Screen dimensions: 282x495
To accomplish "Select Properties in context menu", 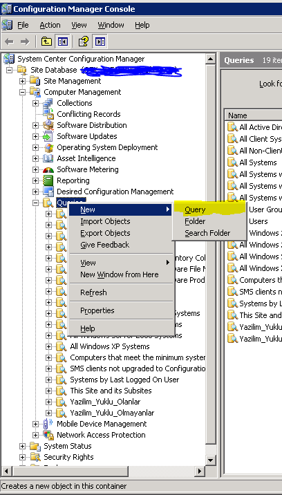I will click(121, 310).
